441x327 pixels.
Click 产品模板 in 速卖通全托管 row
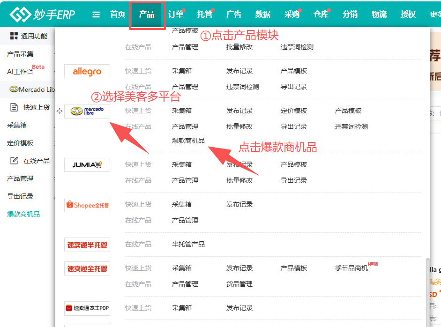point(294,268)
